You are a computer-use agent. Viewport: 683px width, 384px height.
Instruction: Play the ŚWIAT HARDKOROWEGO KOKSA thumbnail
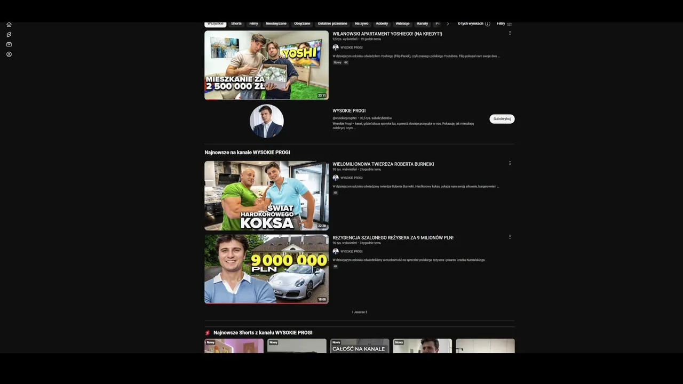[266, 196]
